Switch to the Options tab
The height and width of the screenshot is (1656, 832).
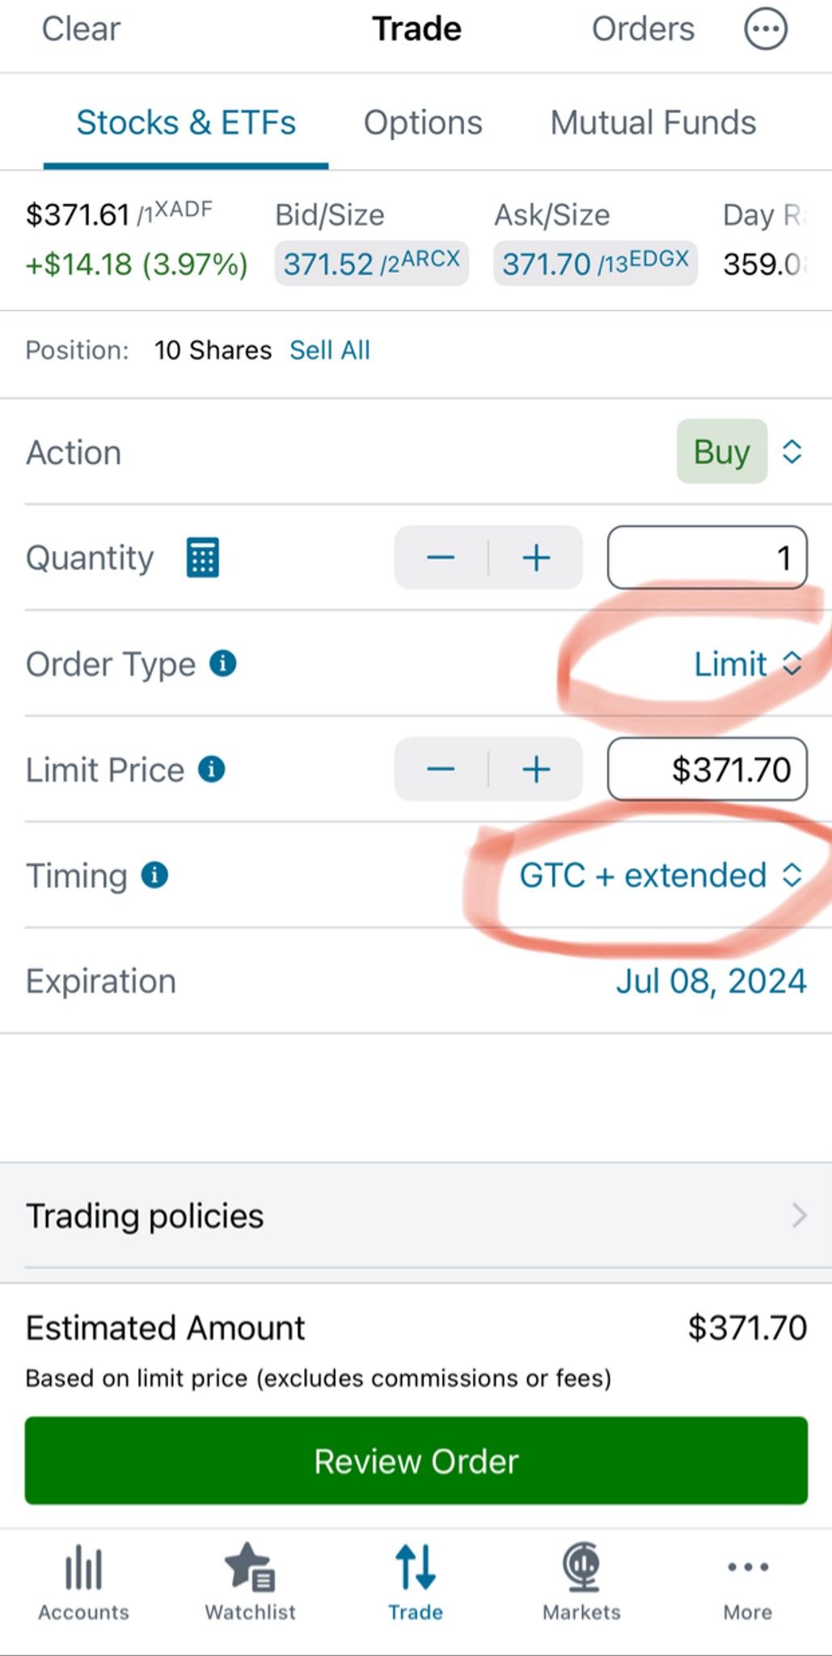point(423,123)
